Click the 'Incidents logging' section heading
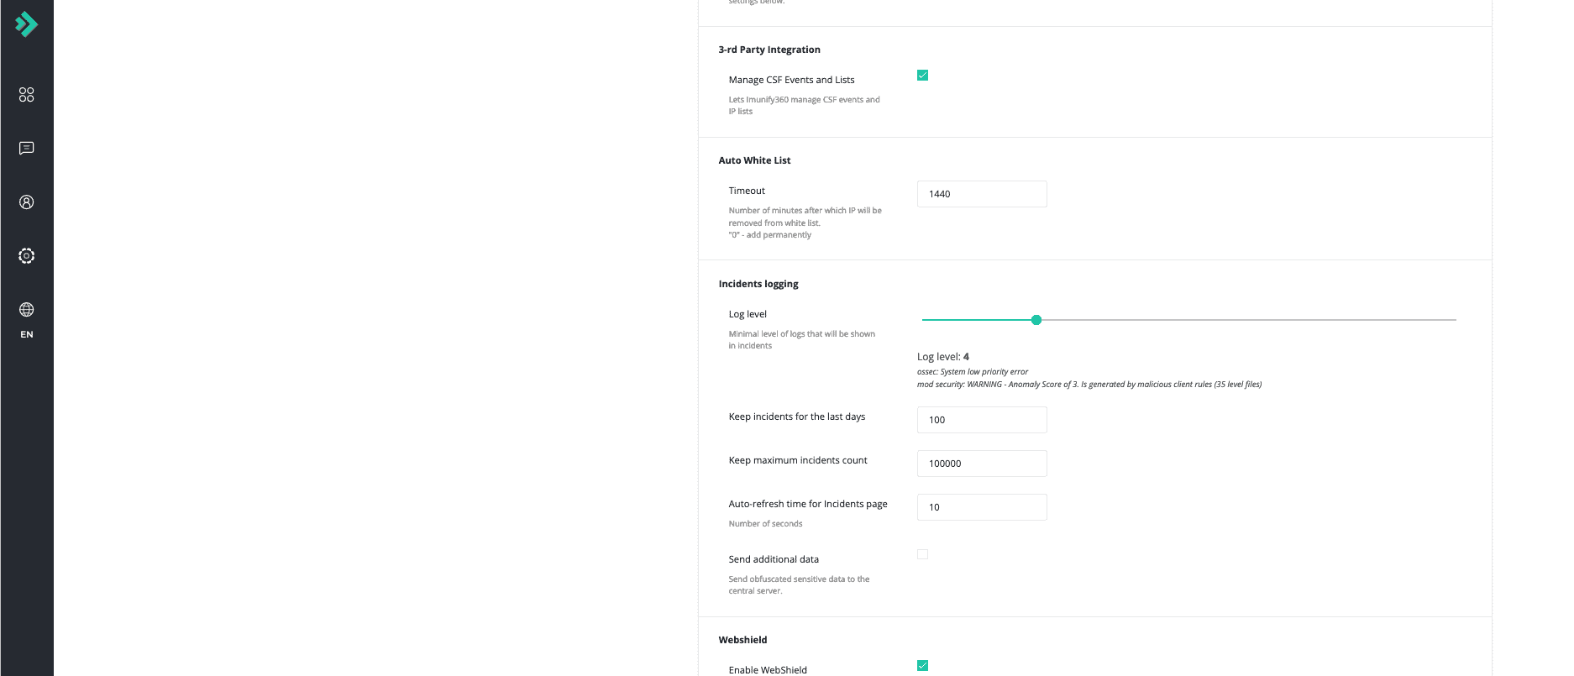1574x676 pixels. [758, 284]
